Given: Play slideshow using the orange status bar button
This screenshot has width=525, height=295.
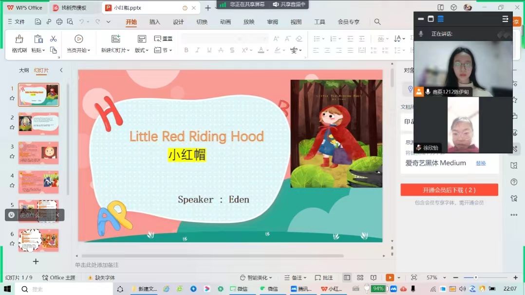Looking at the screenshot, I should click(390, 277).
